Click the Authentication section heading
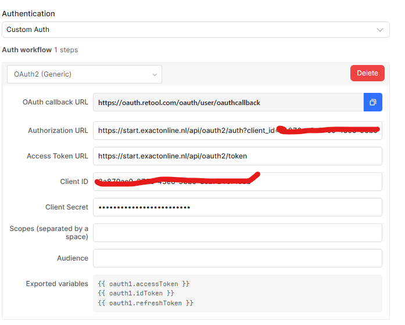 (28, 13)
